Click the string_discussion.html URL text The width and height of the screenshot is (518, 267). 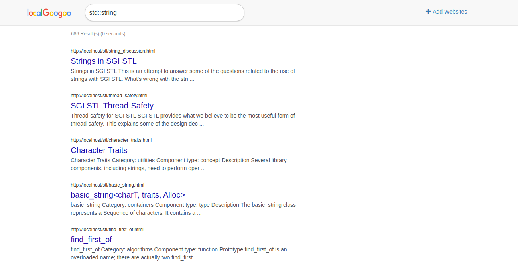coord(113,51)
